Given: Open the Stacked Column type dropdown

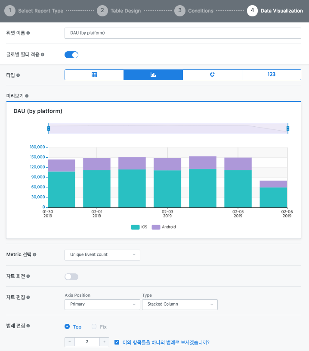Looking at the screenshot, I should (x=180, y=305).
